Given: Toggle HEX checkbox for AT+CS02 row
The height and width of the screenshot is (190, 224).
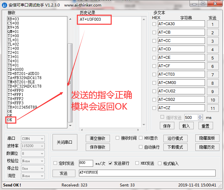Looking at the screenshot, I should 154,100.
